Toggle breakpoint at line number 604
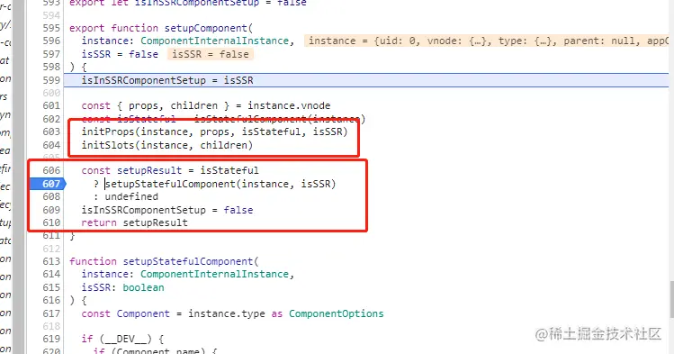The height and width of the screenshot is (354, 674). [x=51, y=145]
